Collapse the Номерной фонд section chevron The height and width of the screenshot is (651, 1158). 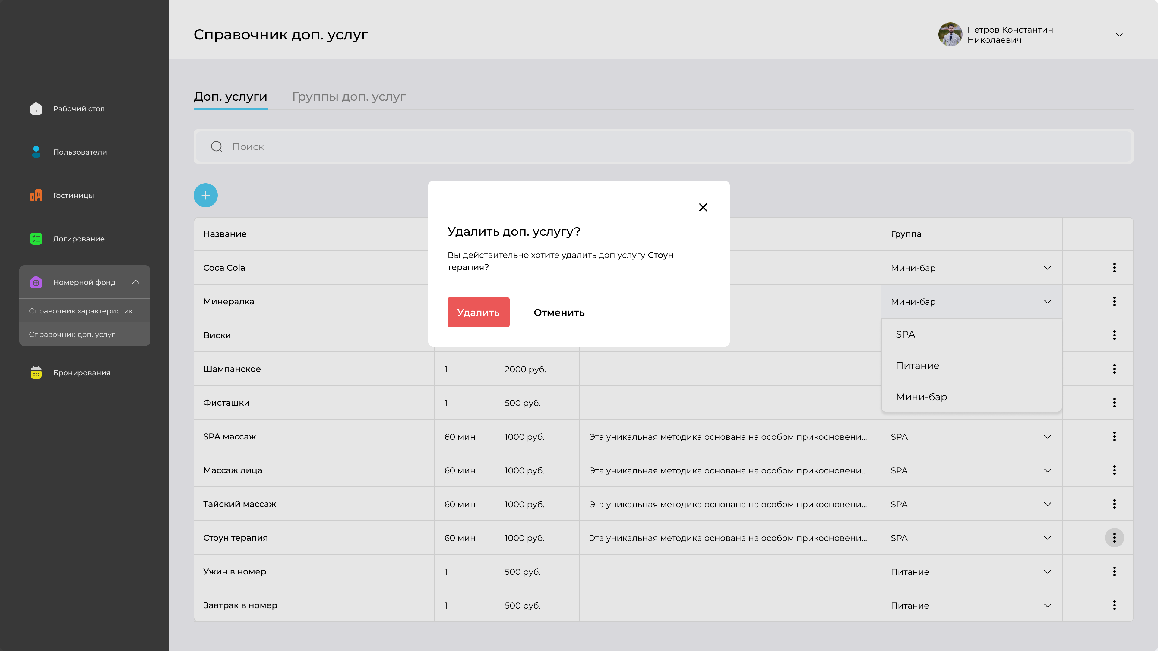tap(136, 282)
